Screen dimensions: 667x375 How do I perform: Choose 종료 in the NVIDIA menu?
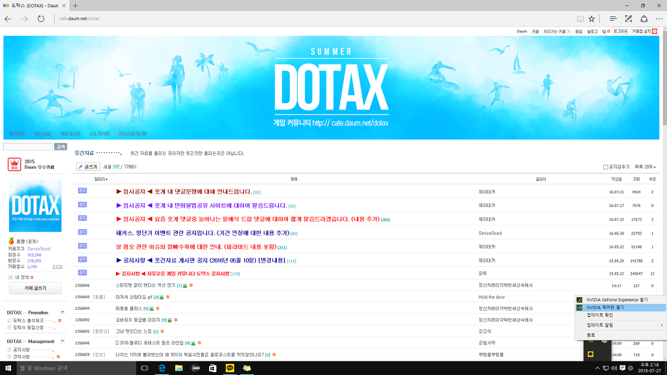(621, 335)
